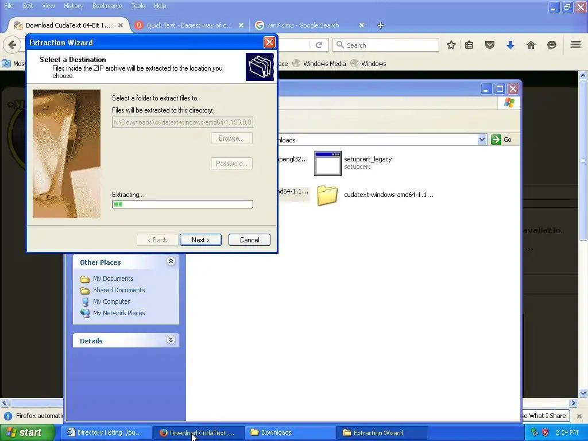This screenshot has height=441, width=588.
Task: Close the Quick Text browser tab
Action: click(241, 25)
